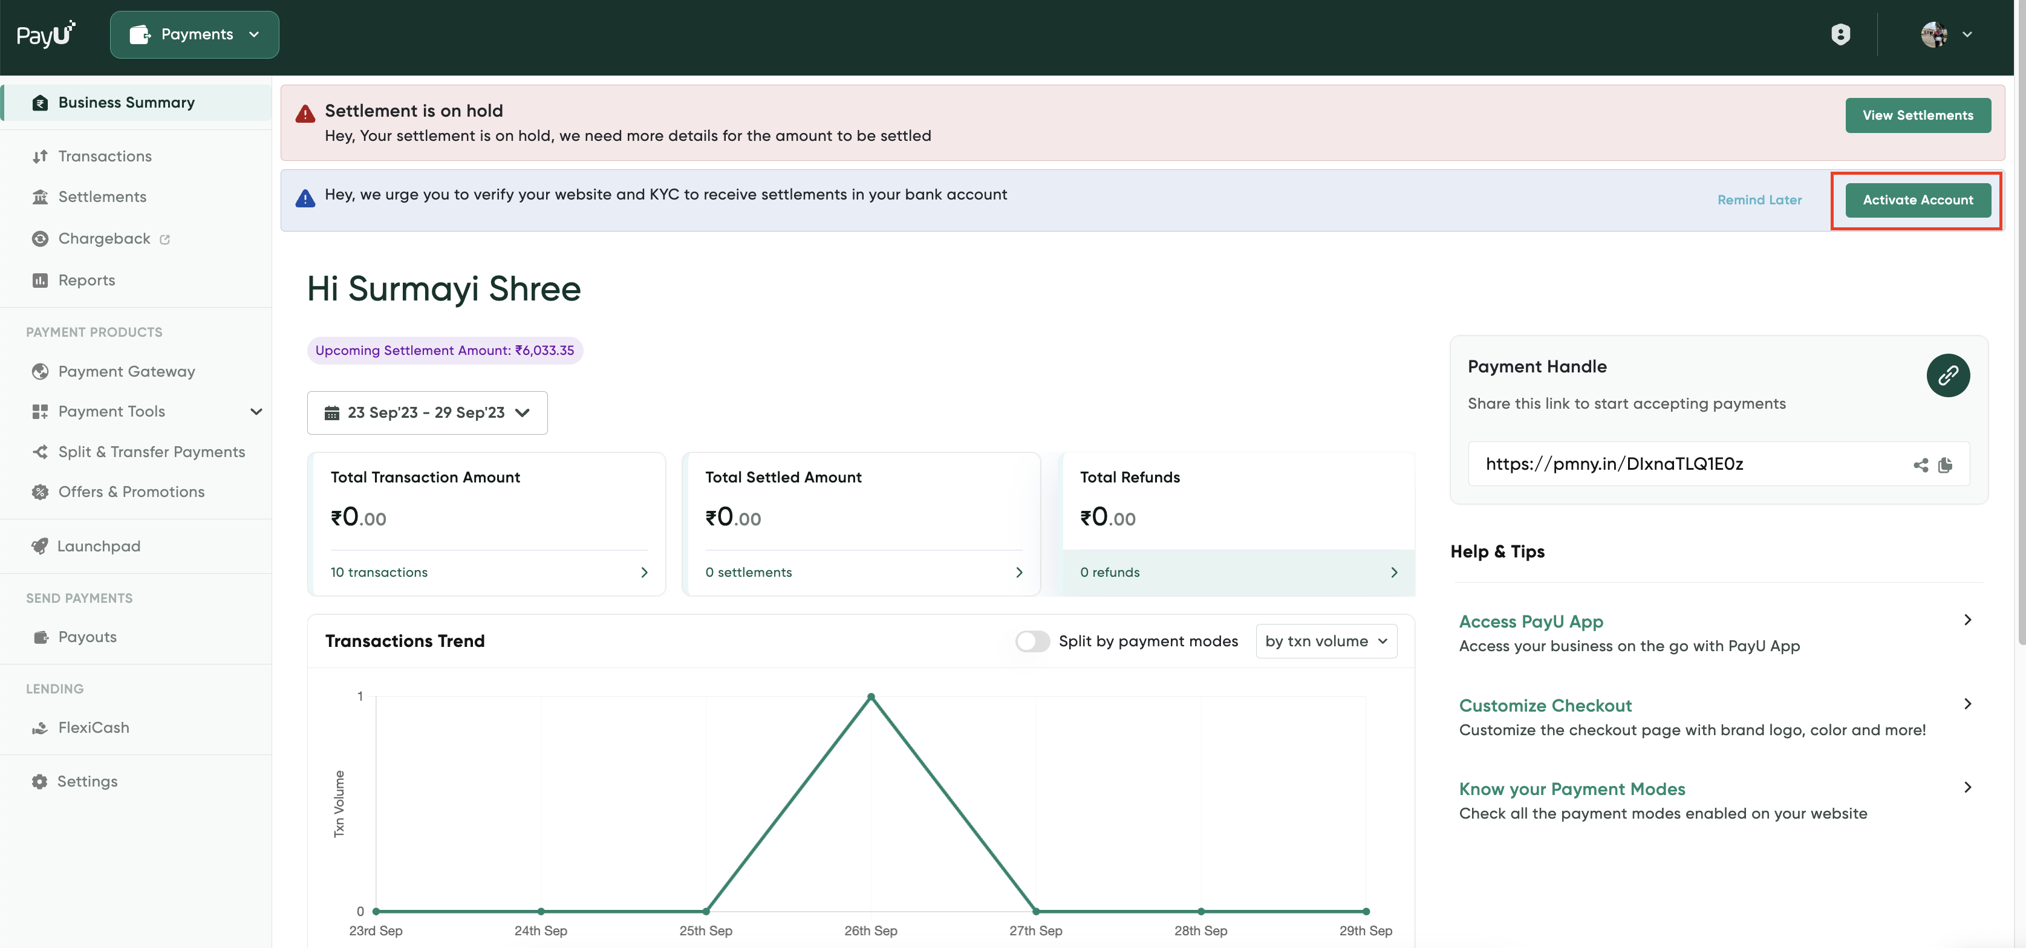Click the Remind Later link
This screenshot has height=948, width=2026.
(x=1759, y=201)
